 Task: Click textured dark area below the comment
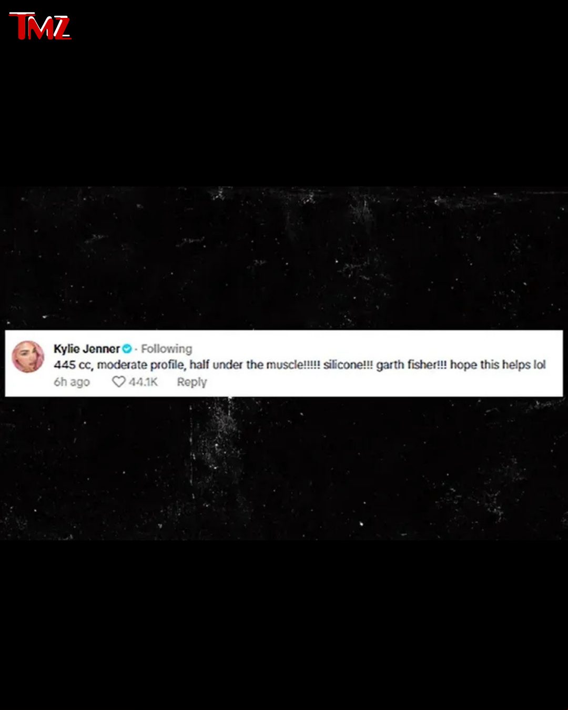[x=284, y=468]
